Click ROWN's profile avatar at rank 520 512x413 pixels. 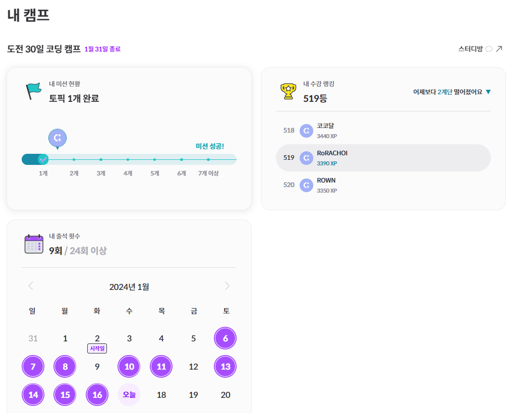(x=306, y=186)
